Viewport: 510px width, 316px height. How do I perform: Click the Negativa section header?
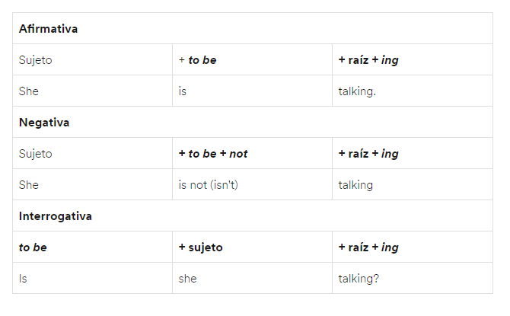(x=44, y=123)
